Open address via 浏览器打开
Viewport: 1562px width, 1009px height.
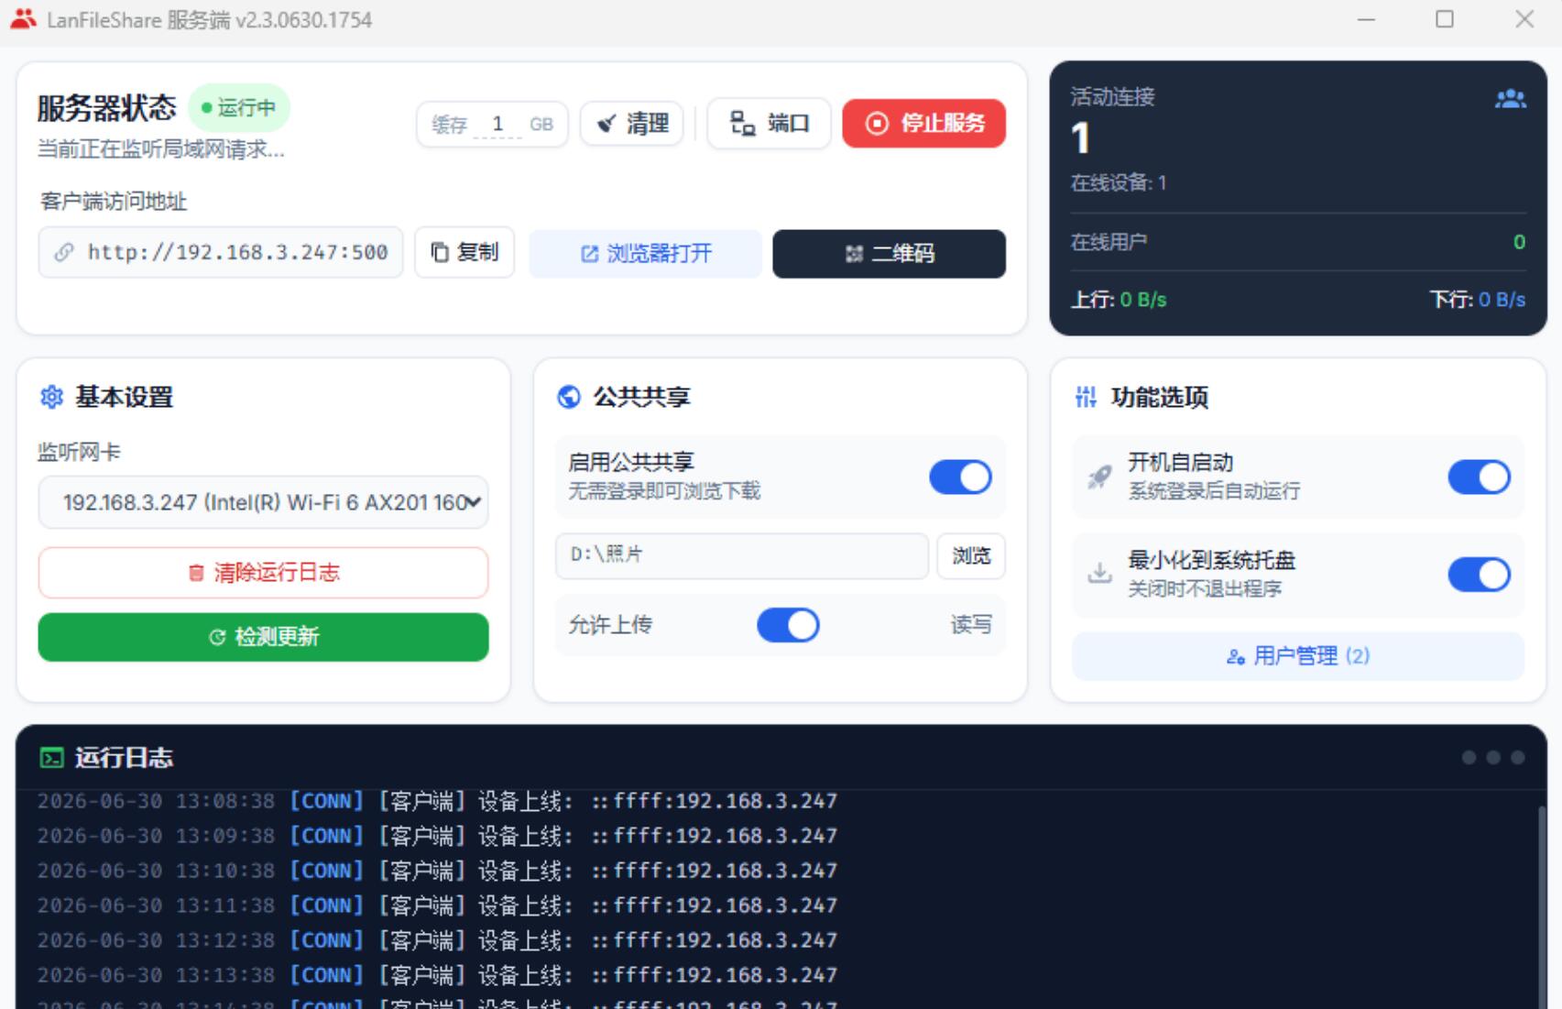point(646,254)
